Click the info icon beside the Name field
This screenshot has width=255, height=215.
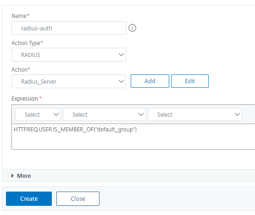132,28
